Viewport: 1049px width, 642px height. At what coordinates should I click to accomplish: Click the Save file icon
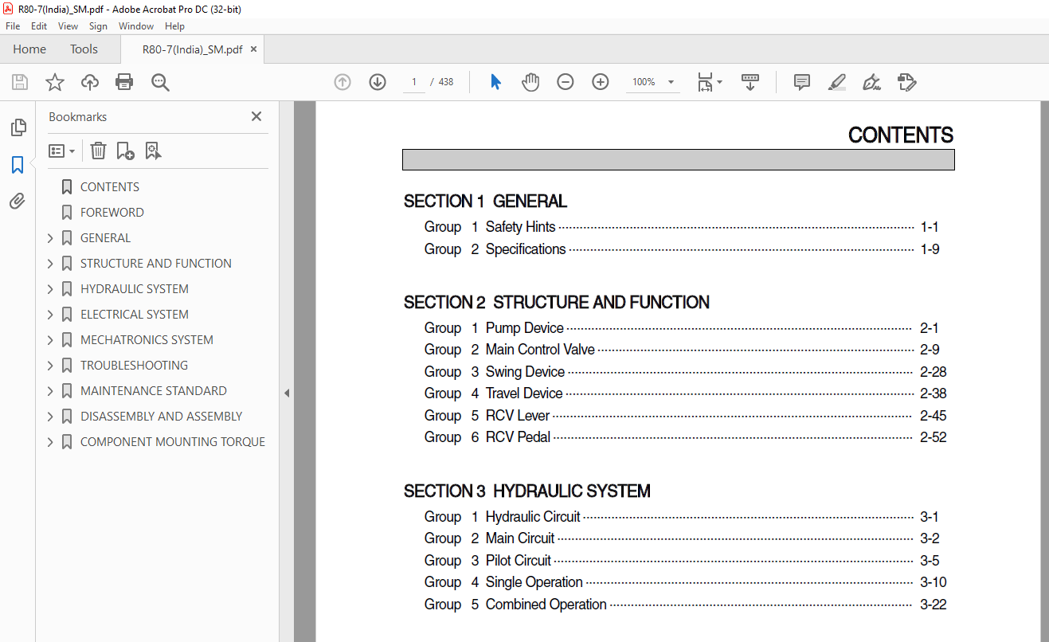[x=20, y=82]
